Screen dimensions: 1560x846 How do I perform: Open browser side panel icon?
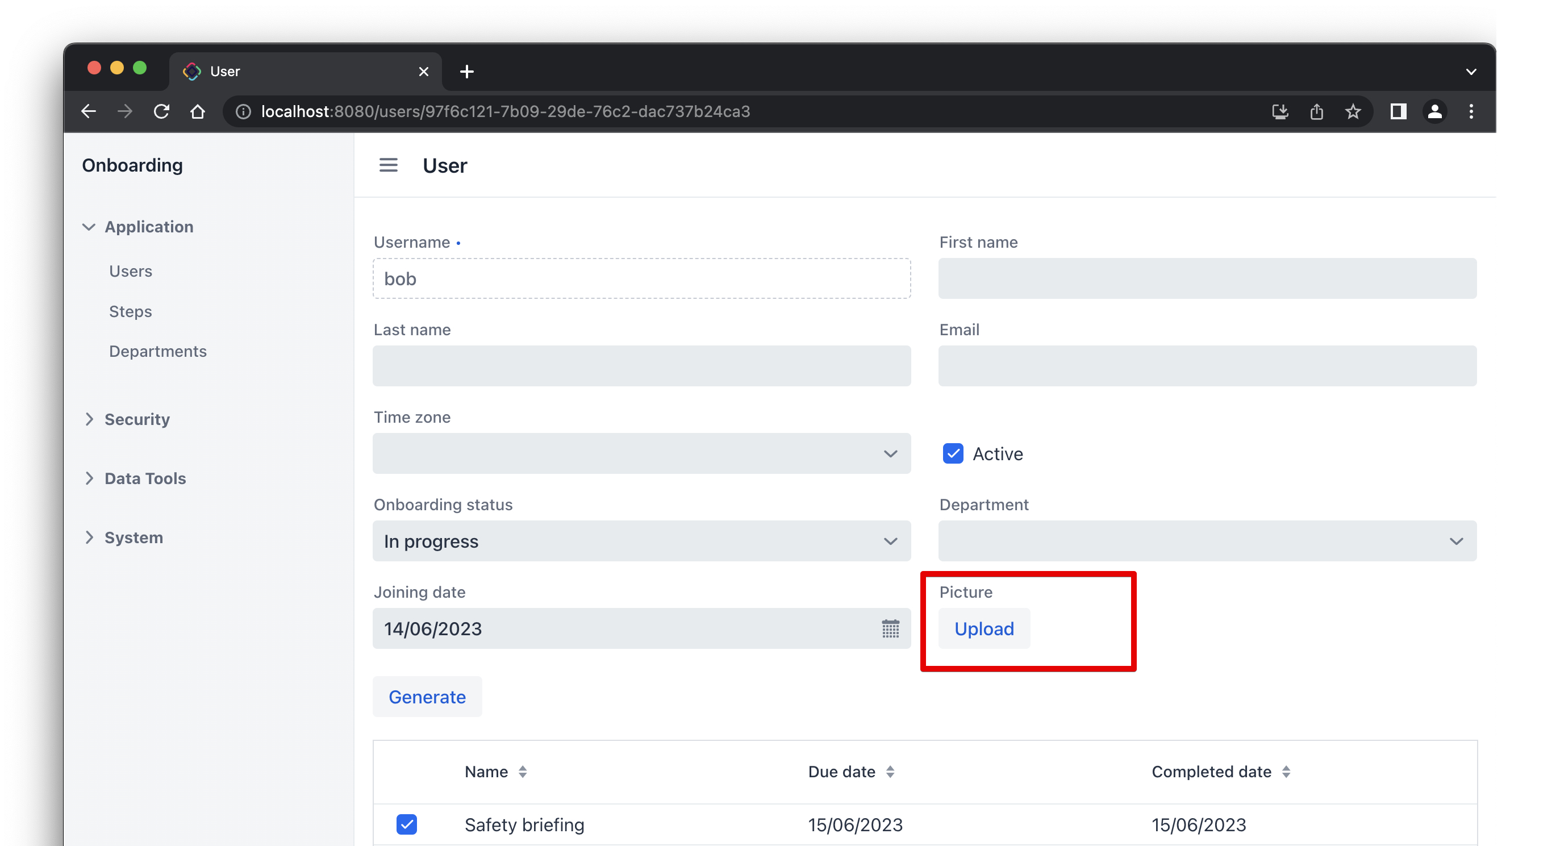point(1398,111)
